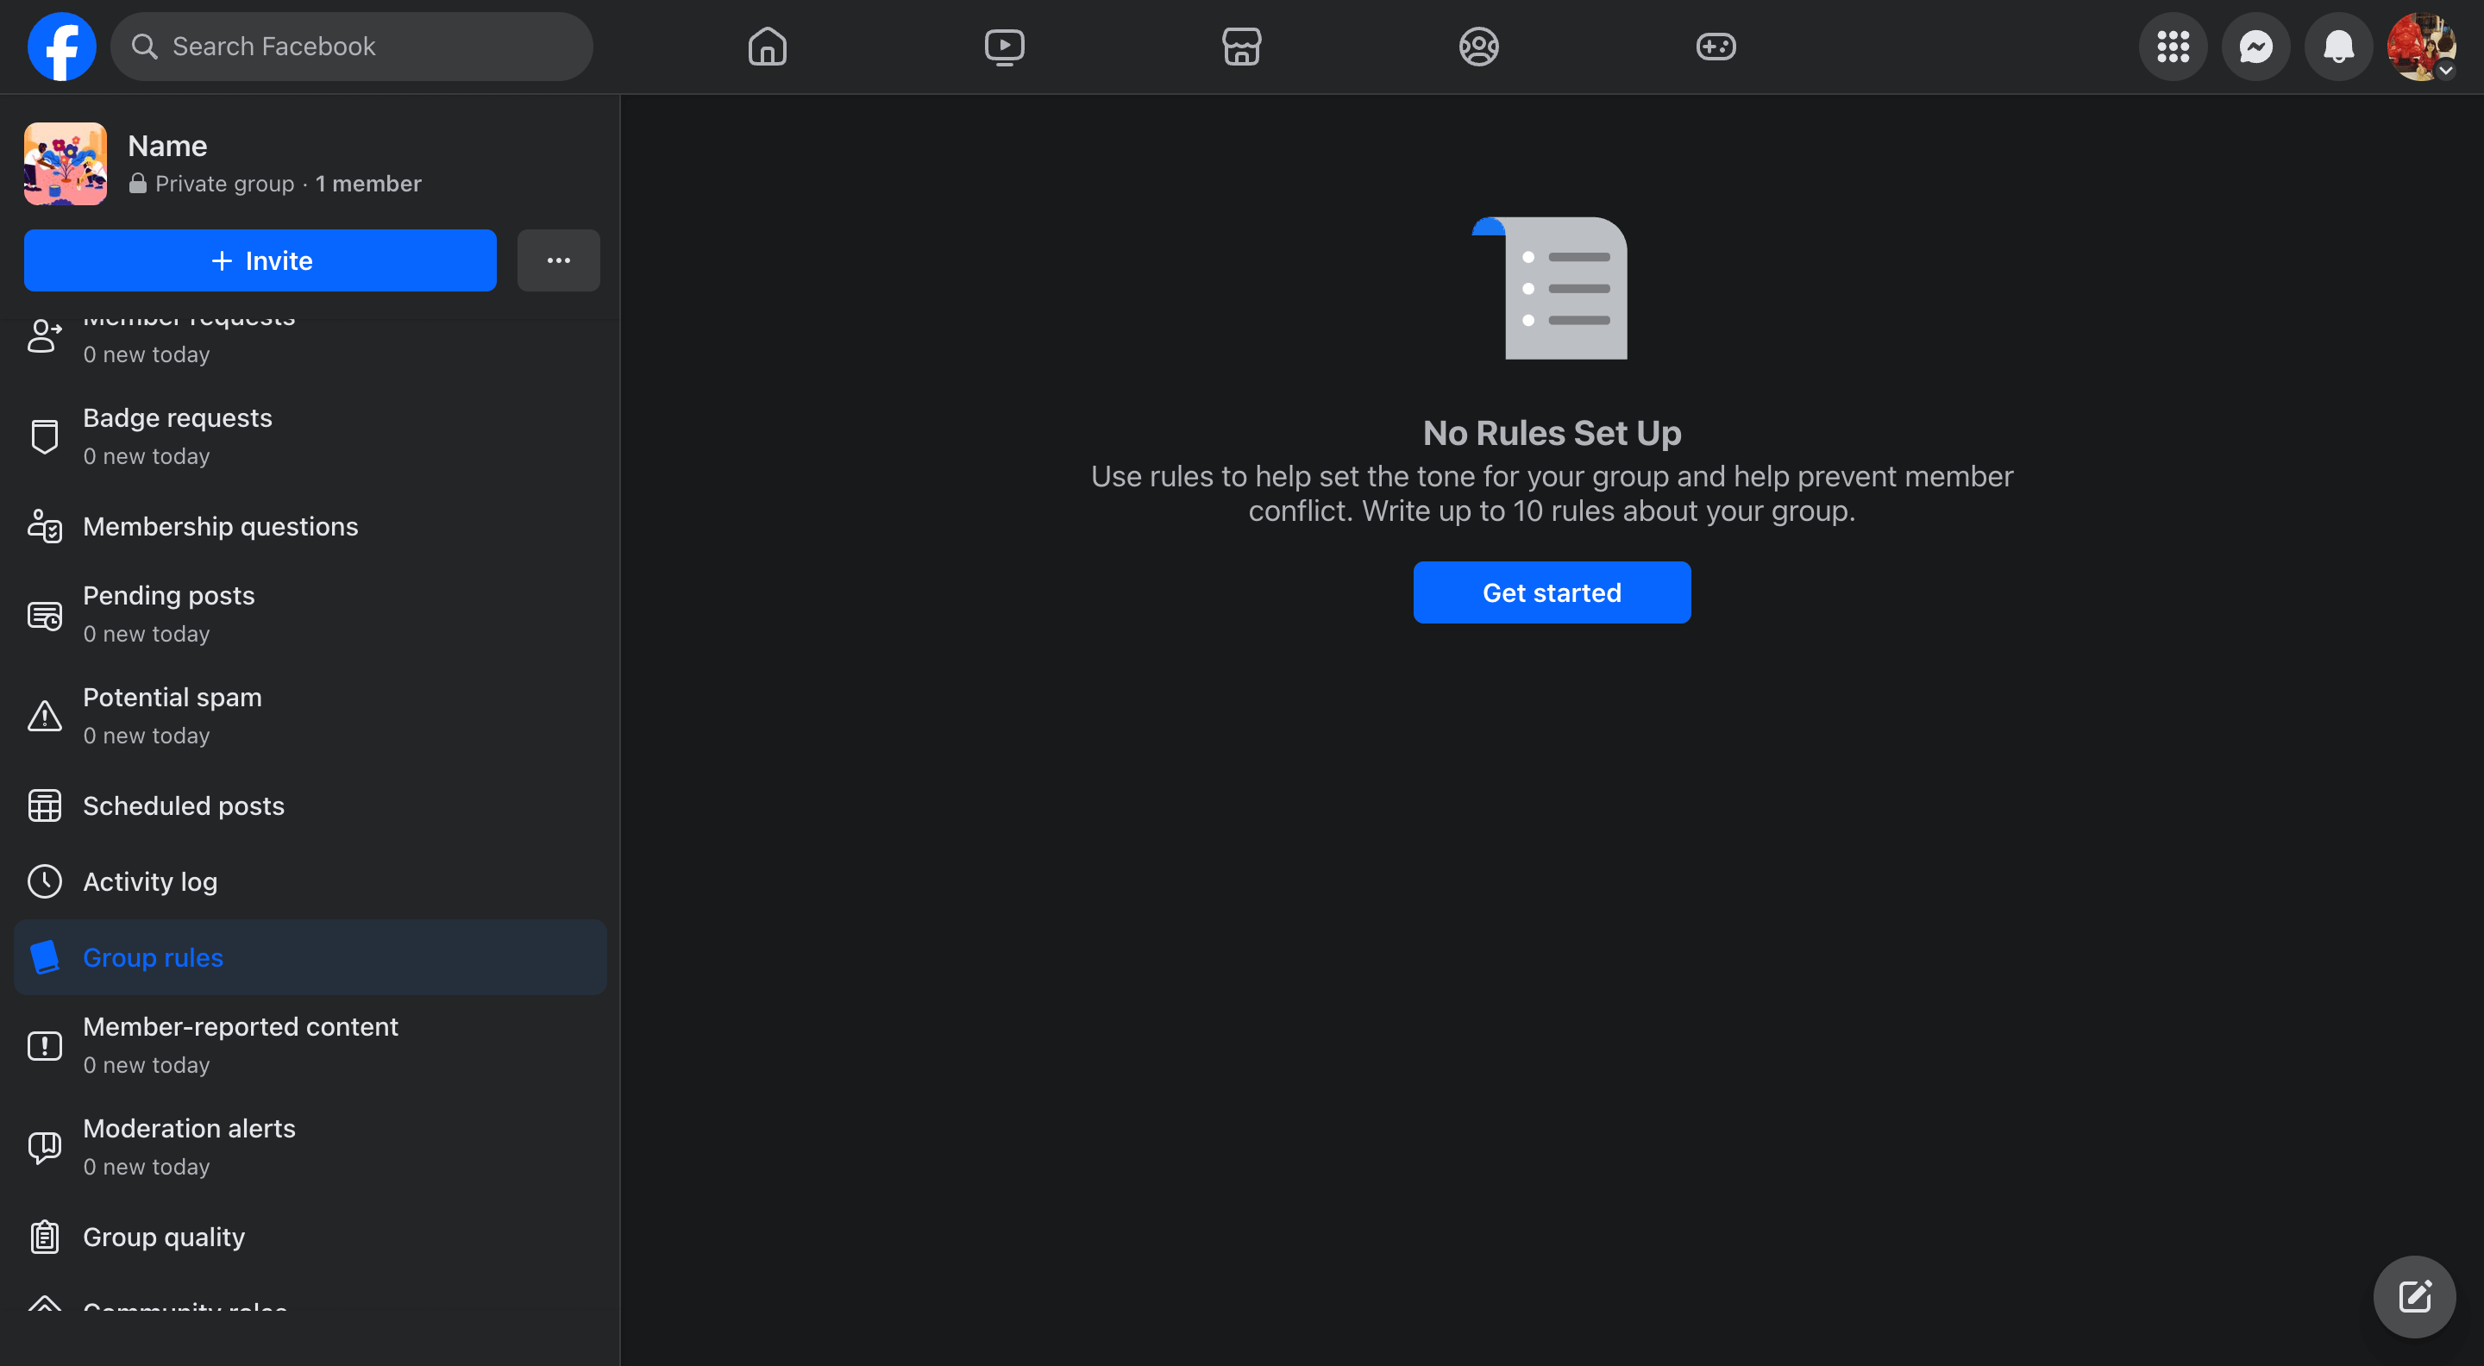Select the Group rules document icon
Viewport: 2484px width, 1366px height.
click(46, 956)
